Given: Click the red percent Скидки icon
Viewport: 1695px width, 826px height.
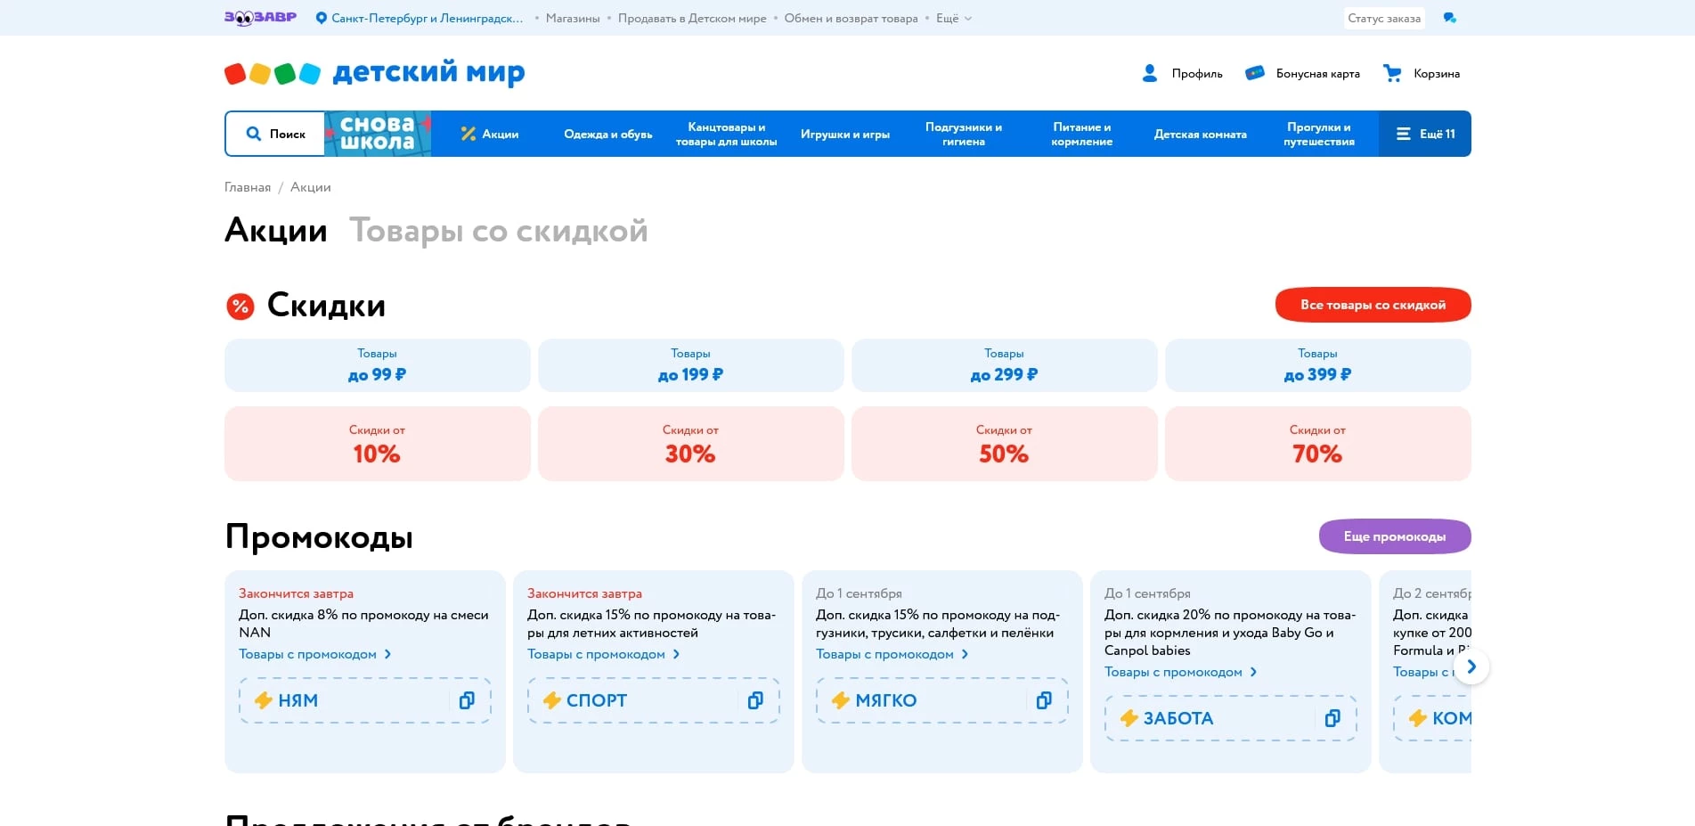Looking at the screenshot, I should point(238,306).
